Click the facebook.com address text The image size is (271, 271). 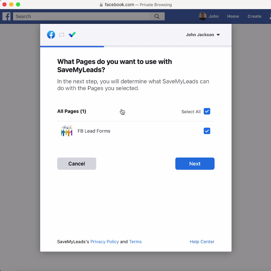[119, 5]
